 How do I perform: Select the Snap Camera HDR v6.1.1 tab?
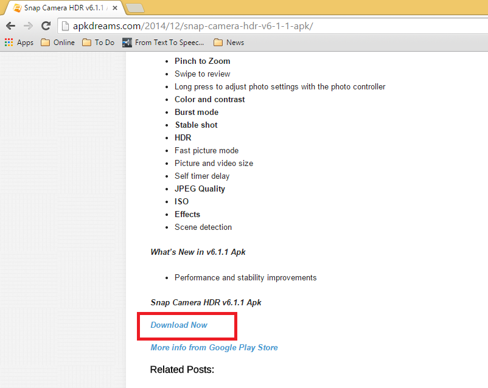pos(64,8)
